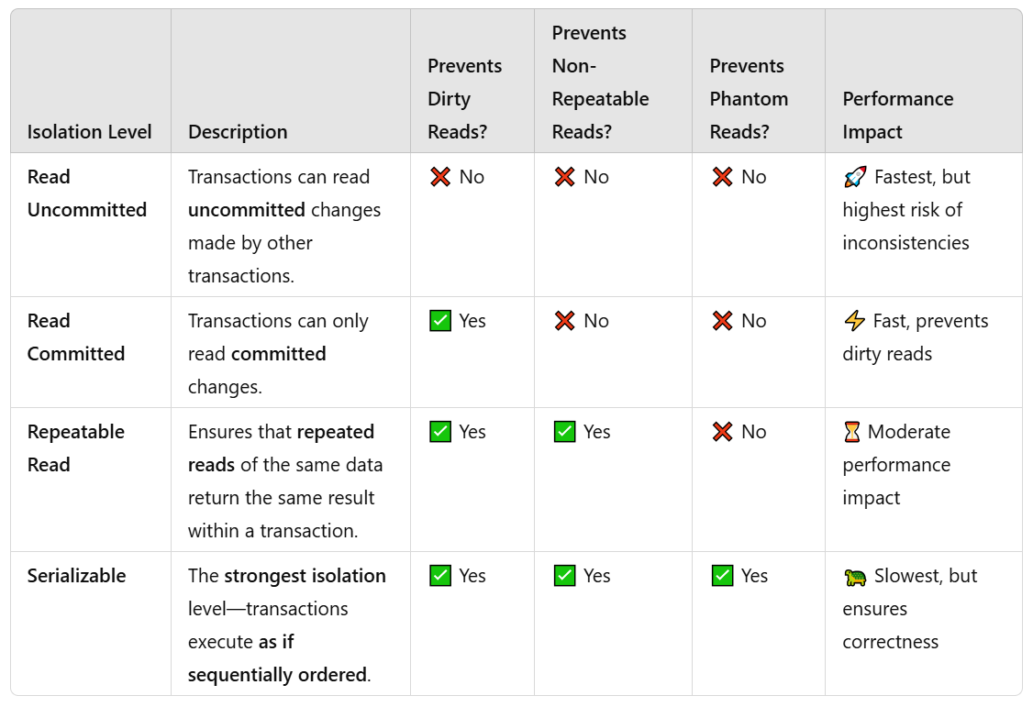The image size is (1033, 707).
Task: Click the lightning bolt icon in Read Committed
Action: [x=854, y=321]
